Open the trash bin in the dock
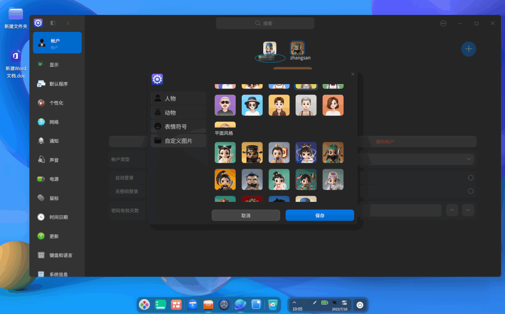 click(273, 304)
